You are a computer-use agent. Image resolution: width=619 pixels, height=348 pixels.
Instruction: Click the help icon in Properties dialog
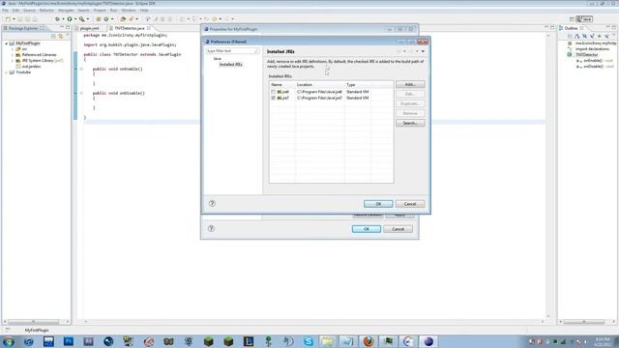[211, 228]
